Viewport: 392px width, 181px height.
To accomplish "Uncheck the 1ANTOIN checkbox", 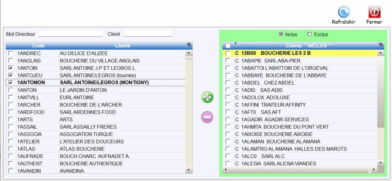I will click(11, 68).
